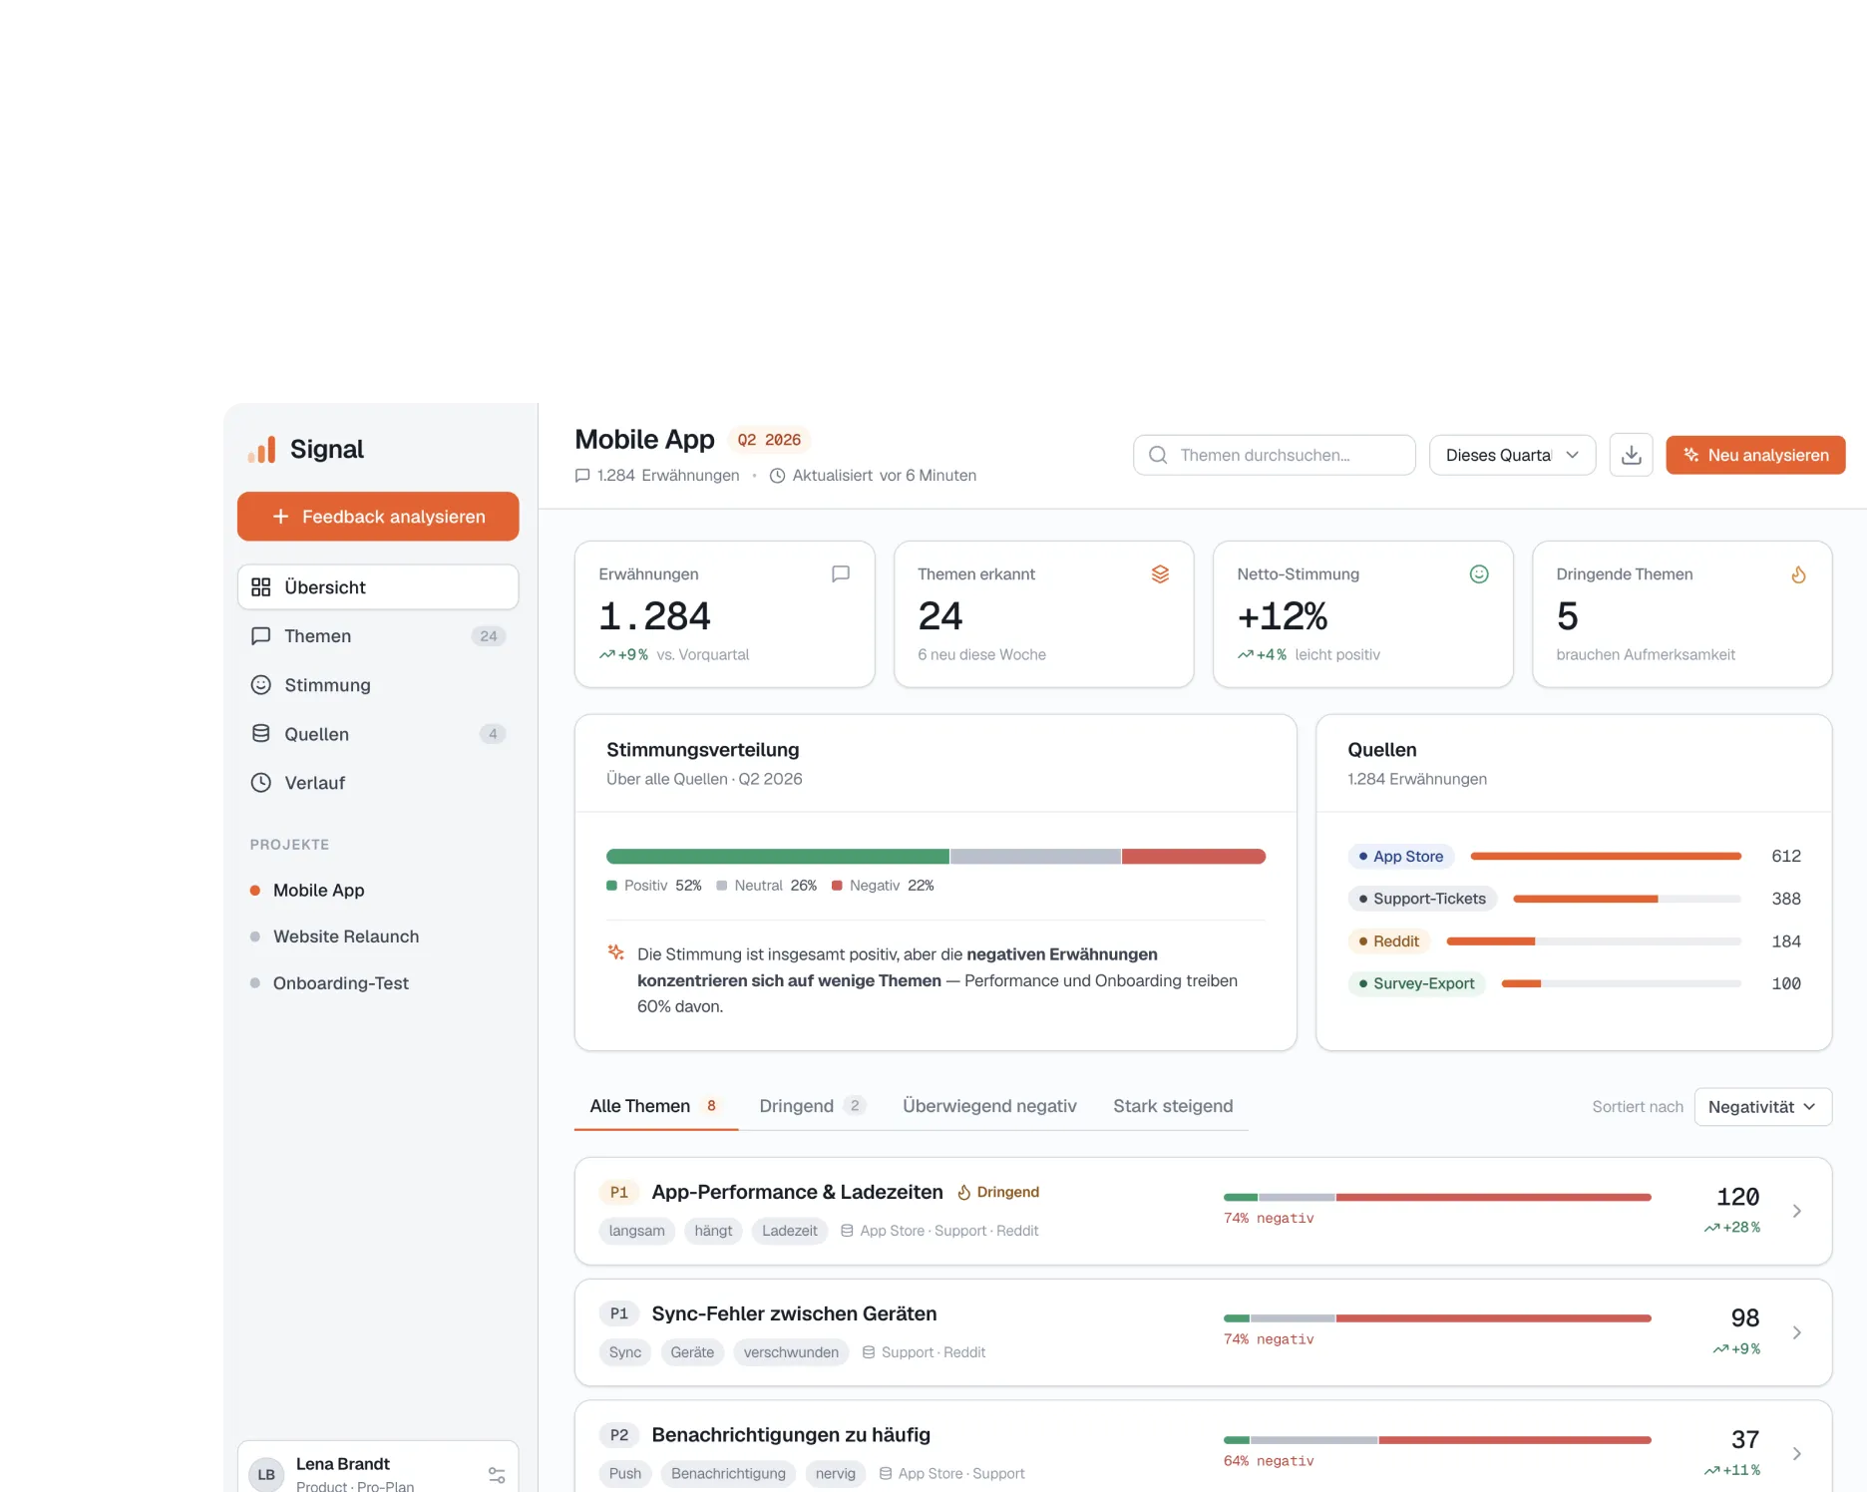Click the download export icon button
1867x1492 pixels.
coord(1632,455)
